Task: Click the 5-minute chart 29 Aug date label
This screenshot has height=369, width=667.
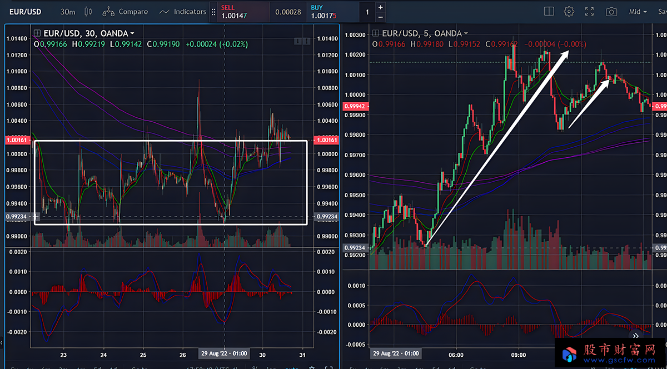Action: 396,353
